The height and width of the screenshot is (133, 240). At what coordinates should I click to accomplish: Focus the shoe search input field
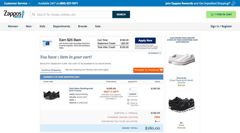[71, 14]
